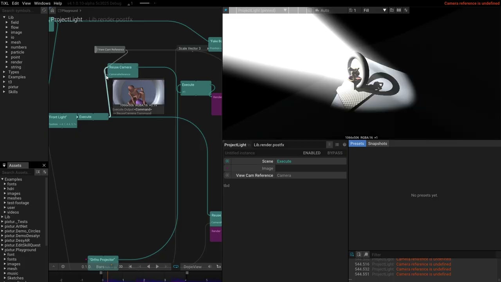The height and width of the screenshot is (282, 501).
Task: Open the Edit menu
Action: tap(15, 3)
